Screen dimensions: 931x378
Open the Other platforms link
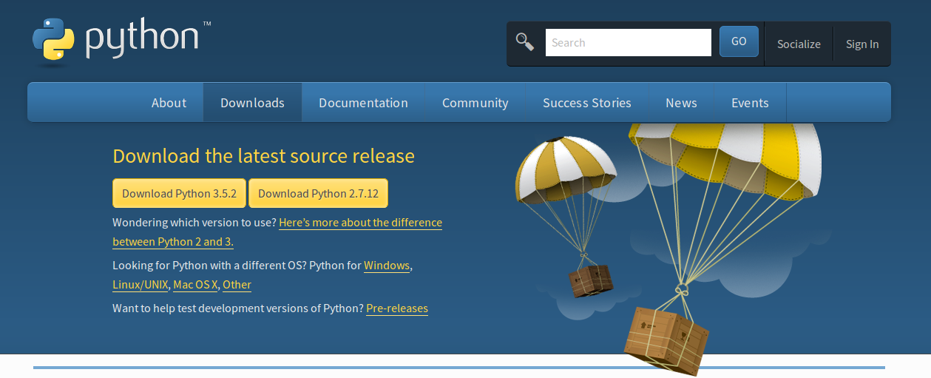[237, 285]
